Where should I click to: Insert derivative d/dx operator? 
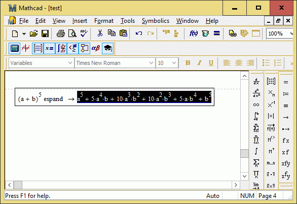(x=256, y=82)
